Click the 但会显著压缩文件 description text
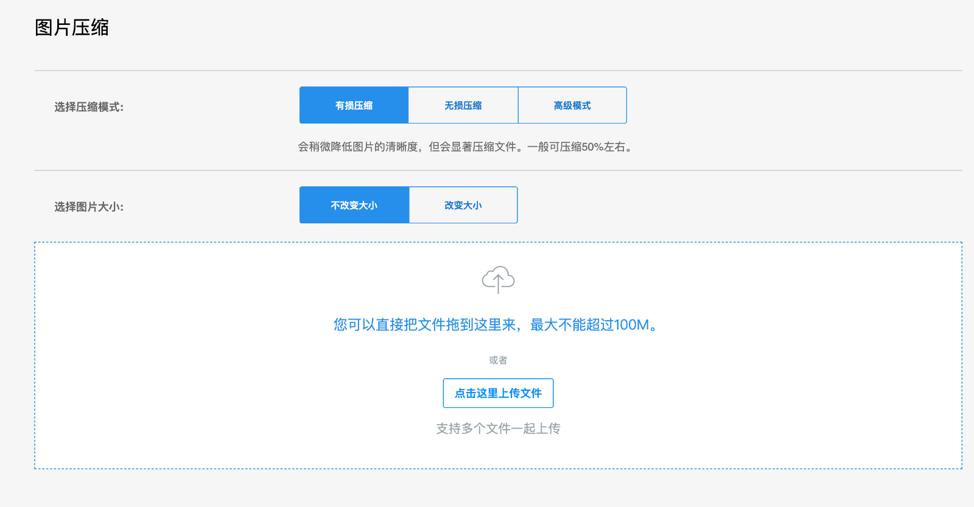The width and height of the screenshot is (974, 507). pyautogui.click(x=473, y=147)
